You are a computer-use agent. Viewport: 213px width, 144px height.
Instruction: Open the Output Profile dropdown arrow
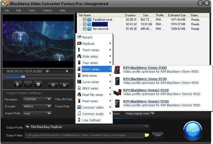[146, 127]
